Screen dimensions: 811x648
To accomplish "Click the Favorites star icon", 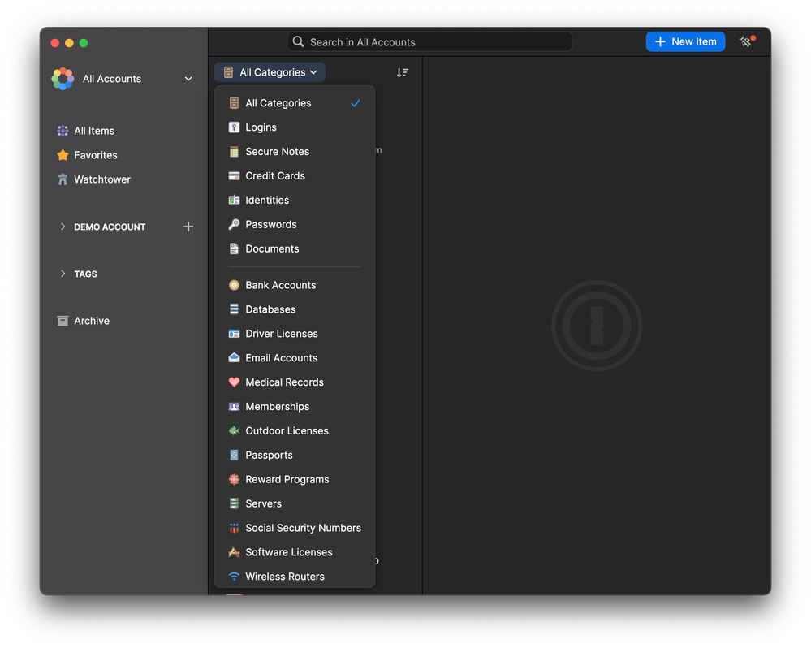I will tap(63, 155).
